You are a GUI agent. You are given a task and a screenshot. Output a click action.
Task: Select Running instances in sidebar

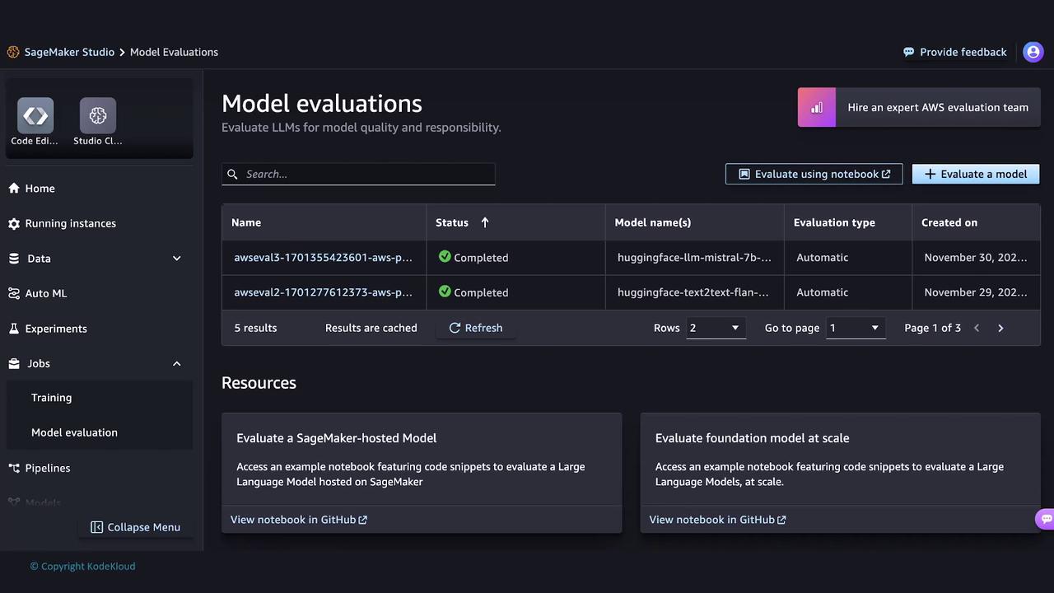(x=70, y=223)
